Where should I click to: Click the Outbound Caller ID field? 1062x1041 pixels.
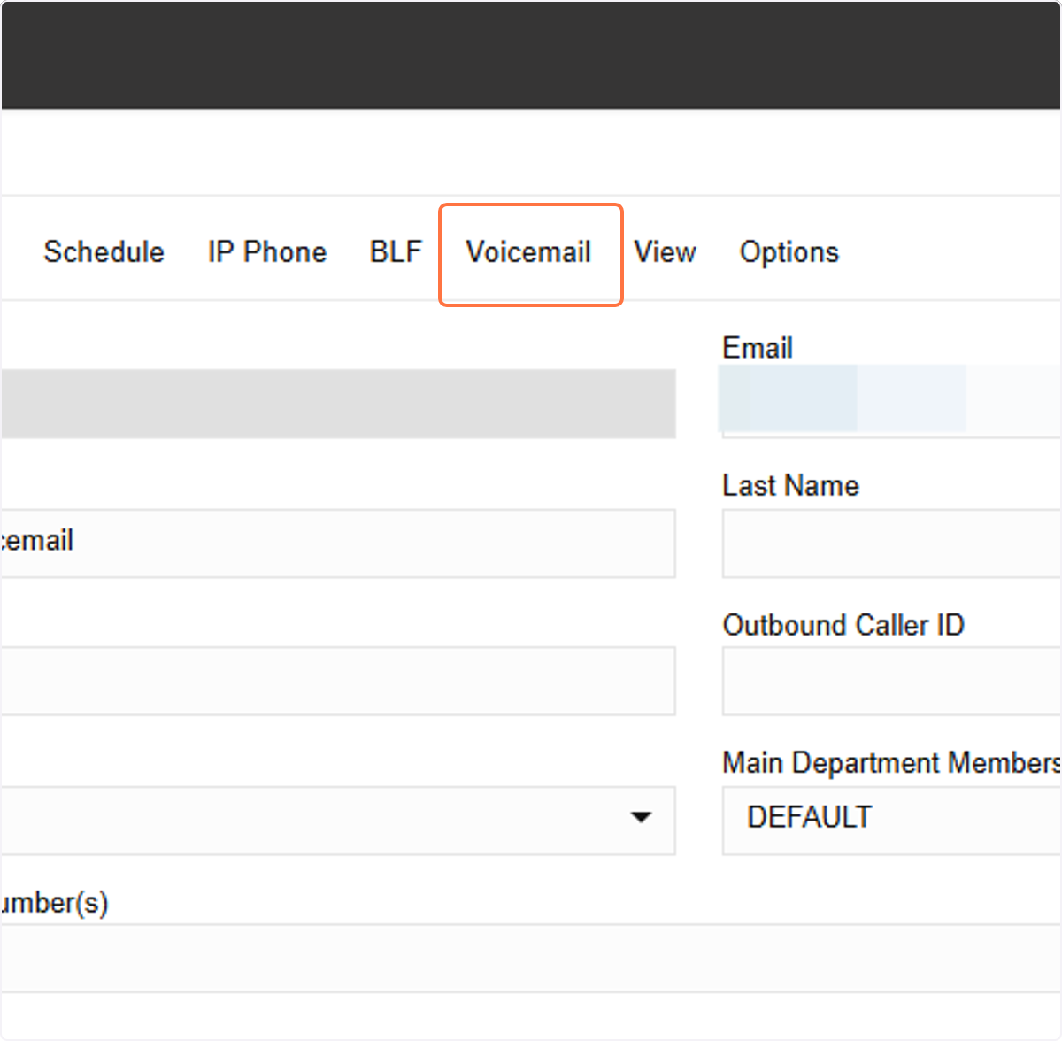coord(891,681)
